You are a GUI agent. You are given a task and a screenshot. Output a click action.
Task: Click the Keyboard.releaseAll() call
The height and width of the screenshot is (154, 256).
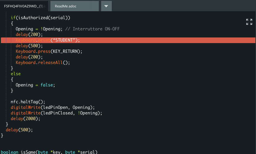coord(43,63)
